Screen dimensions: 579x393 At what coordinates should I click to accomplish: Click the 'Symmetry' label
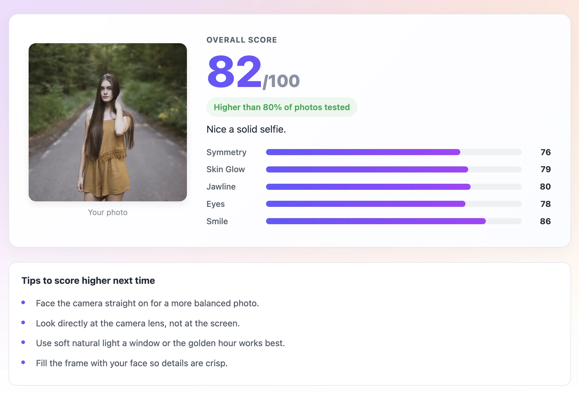(x=226, y=152)
